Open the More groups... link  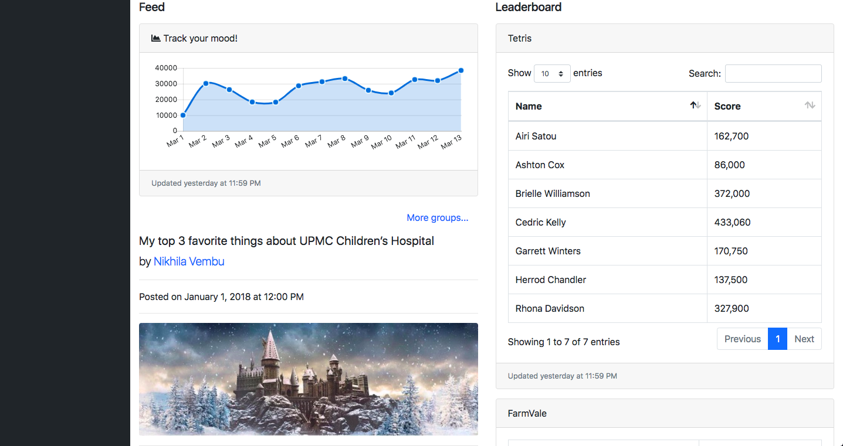pos(438,217)
